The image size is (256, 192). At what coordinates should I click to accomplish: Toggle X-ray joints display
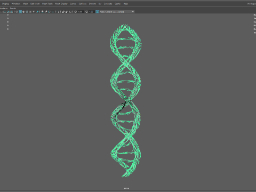70,12
